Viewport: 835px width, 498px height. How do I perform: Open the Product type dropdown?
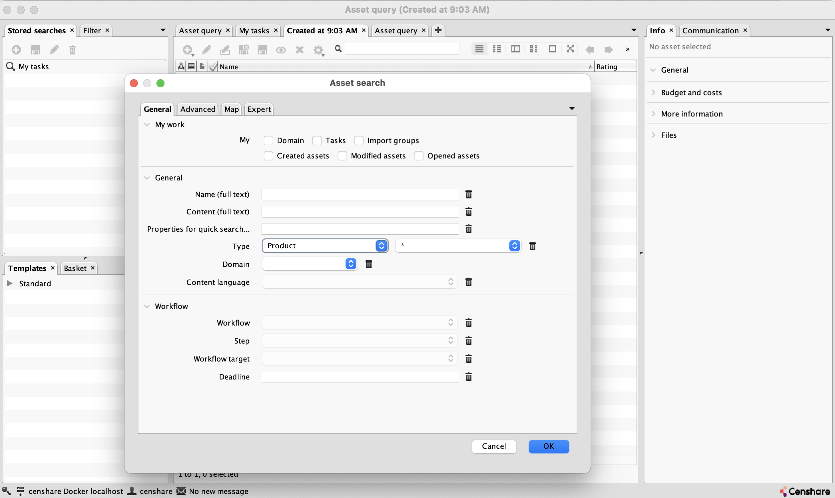381,246
